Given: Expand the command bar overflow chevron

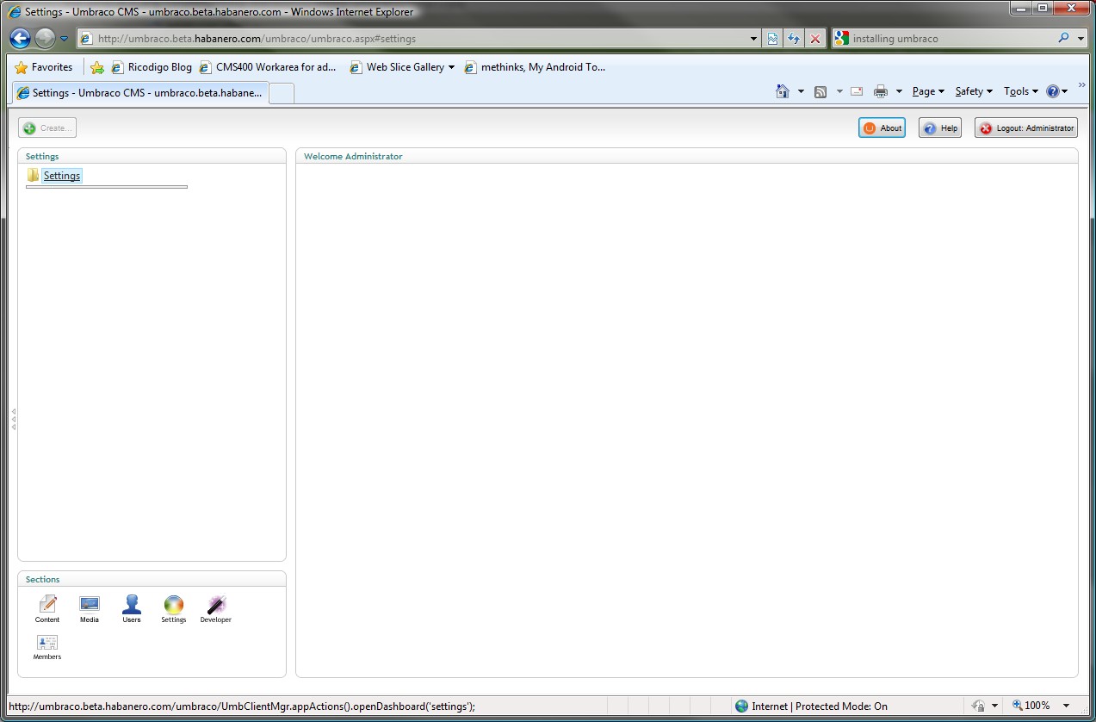Looking at the screenshot, I should [x=1082, y=84].
